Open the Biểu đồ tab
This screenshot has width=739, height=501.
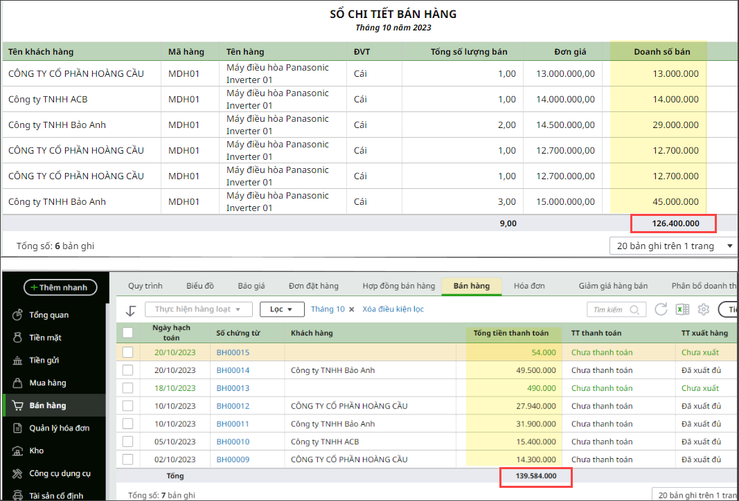(200, 286)
